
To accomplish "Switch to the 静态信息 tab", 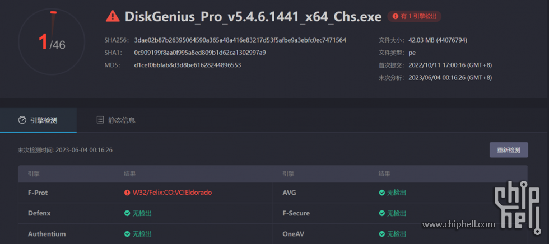I will tap(116, 120).
